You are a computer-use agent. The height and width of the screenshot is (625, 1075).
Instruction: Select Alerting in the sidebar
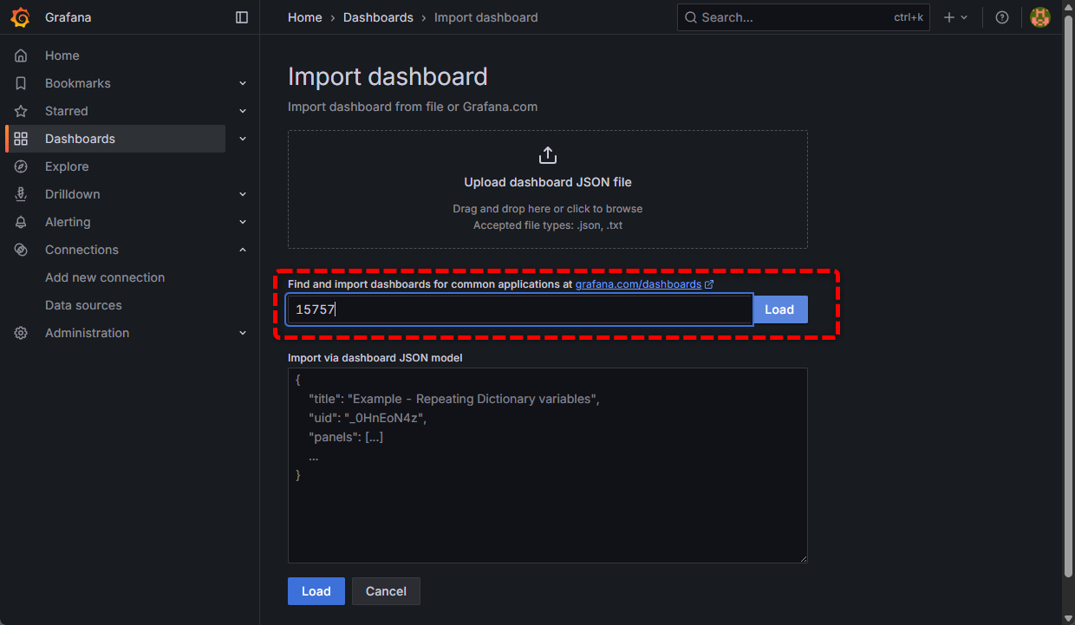(x=68, y=222)
